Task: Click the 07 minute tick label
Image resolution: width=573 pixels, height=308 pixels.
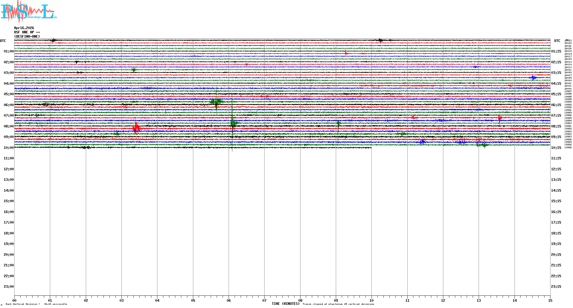Action: 264,300
